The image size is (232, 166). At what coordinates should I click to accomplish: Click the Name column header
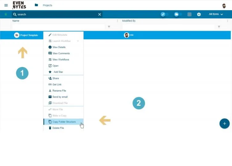coord(16,21)
